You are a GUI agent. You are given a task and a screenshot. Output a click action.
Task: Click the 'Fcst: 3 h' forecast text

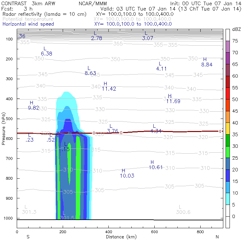(17, 9)
